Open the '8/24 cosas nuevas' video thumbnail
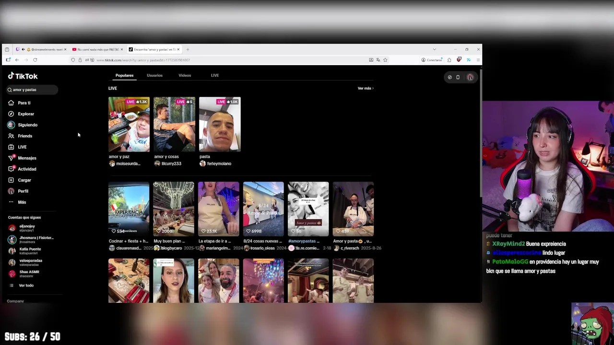This screenshot has height=345, width=614. (263, 209)
